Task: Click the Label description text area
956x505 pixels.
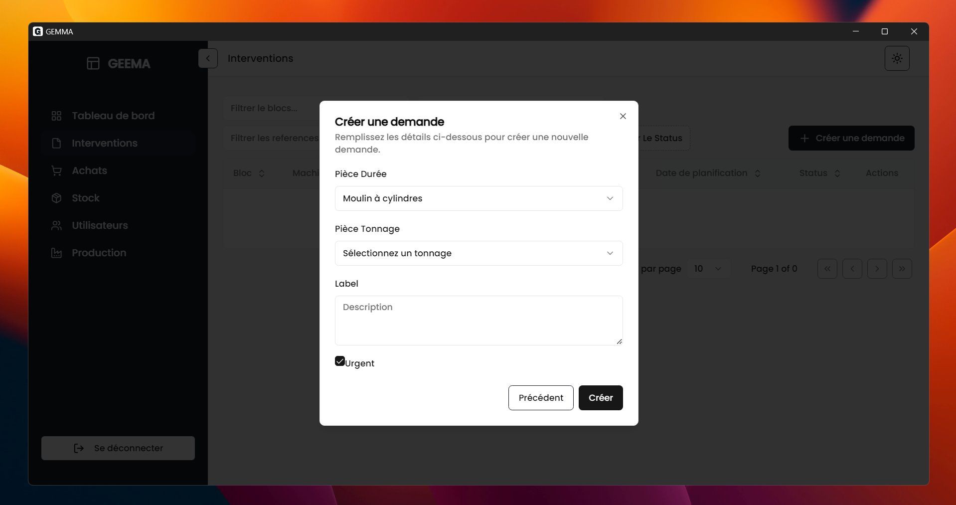Action: click(x=478, y=320)
